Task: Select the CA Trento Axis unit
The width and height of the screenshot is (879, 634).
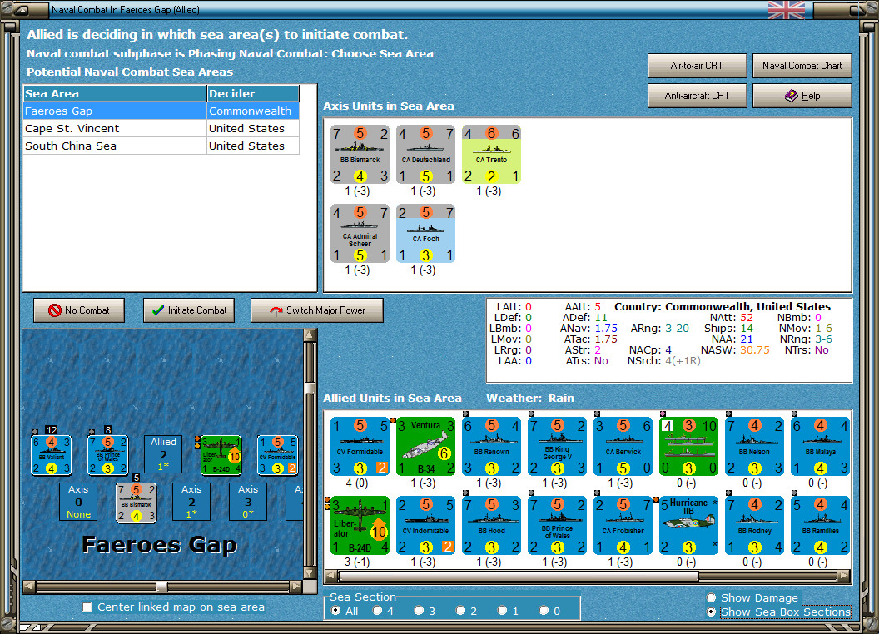Action: click(492, 154)
